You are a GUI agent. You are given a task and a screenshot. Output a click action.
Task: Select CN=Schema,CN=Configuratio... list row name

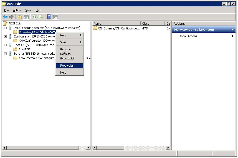(119, 28)
